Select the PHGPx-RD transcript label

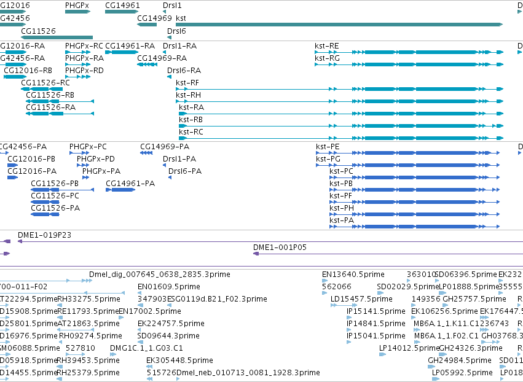(x=84, y=71)
